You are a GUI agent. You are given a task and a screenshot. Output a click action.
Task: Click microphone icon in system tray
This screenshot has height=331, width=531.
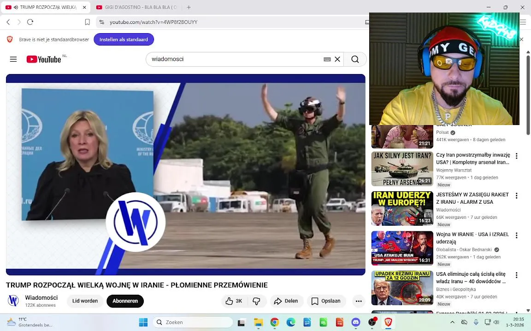[x=476, y=322]
